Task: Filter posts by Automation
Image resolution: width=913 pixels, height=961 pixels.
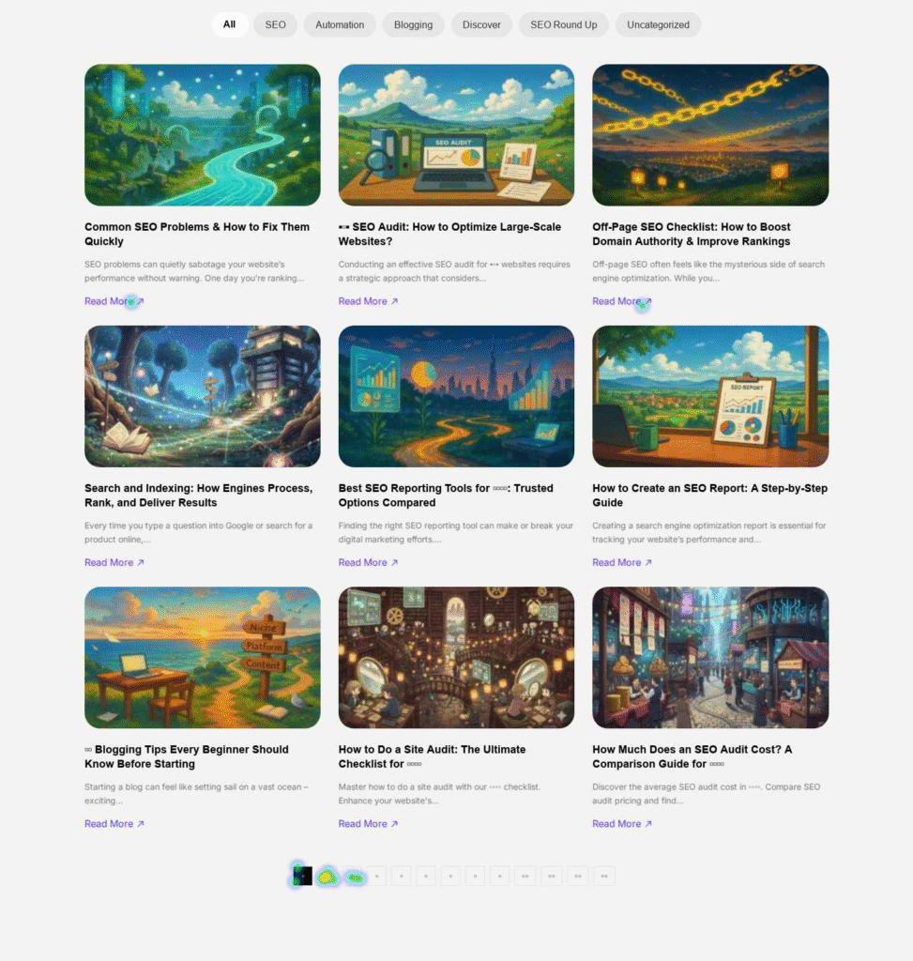Action: tap(340, 24)
